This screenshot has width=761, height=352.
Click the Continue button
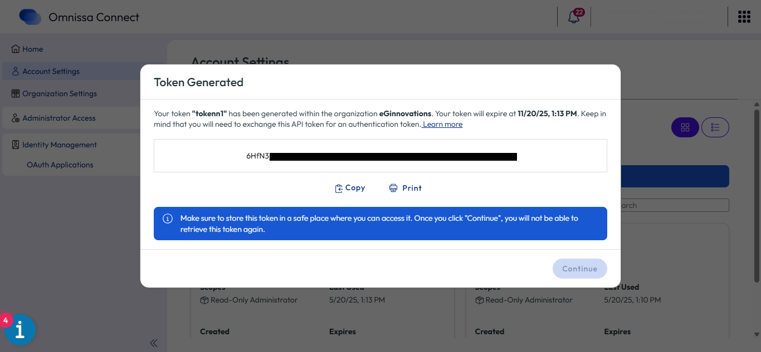tap(579, 269)
